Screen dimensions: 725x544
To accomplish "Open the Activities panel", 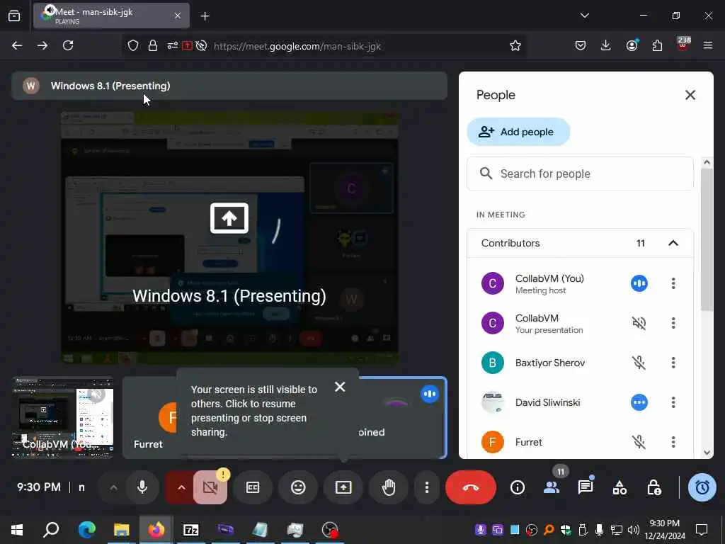I will 620,487.
